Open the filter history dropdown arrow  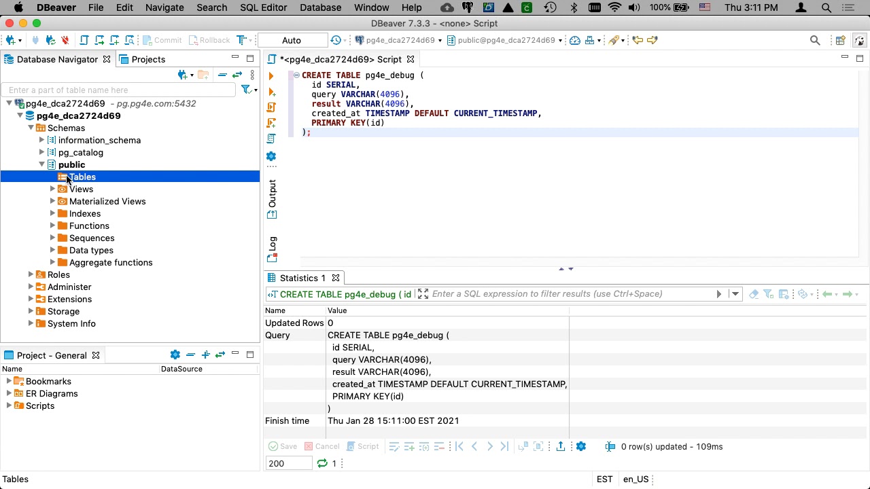(x=735, y=294)
